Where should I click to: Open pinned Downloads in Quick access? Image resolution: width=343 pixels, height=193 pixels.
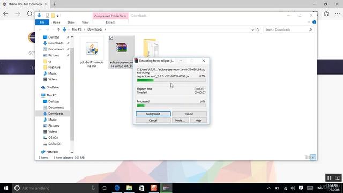click(x=56, y=43)
